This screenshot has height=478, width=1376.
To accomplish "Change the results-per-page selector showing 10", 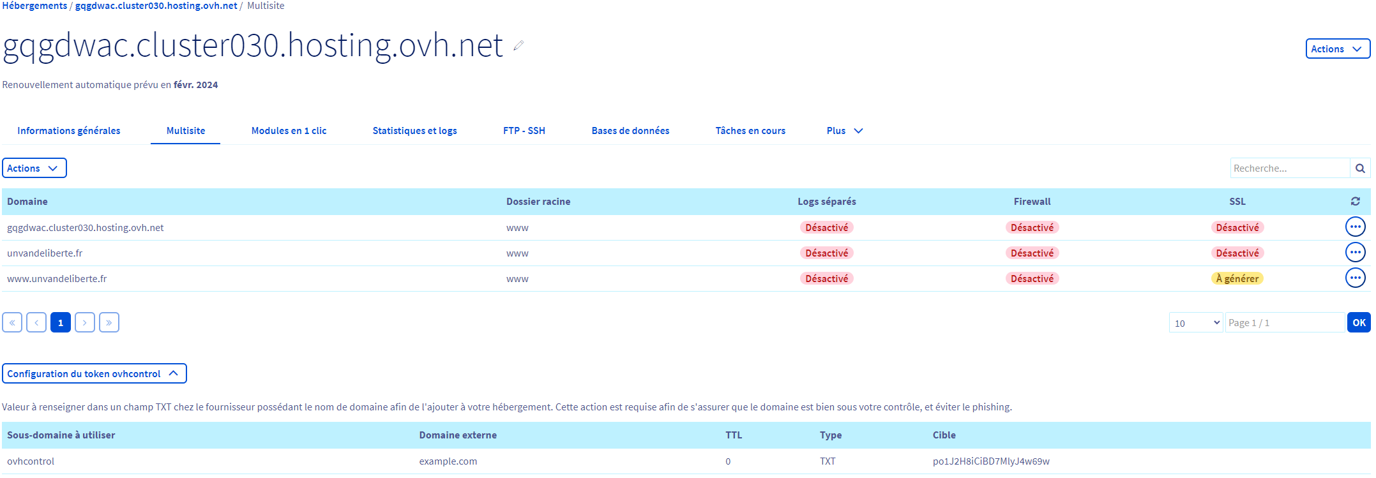I will coord(1195,323).
